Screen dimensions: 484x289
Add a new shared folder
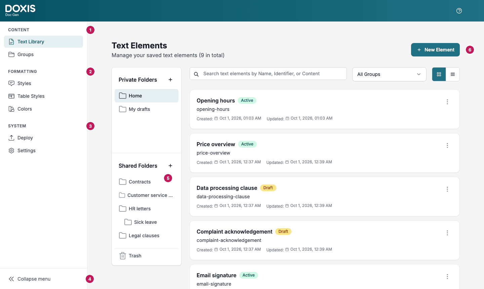pyautogui.click(x=170, y=166)
